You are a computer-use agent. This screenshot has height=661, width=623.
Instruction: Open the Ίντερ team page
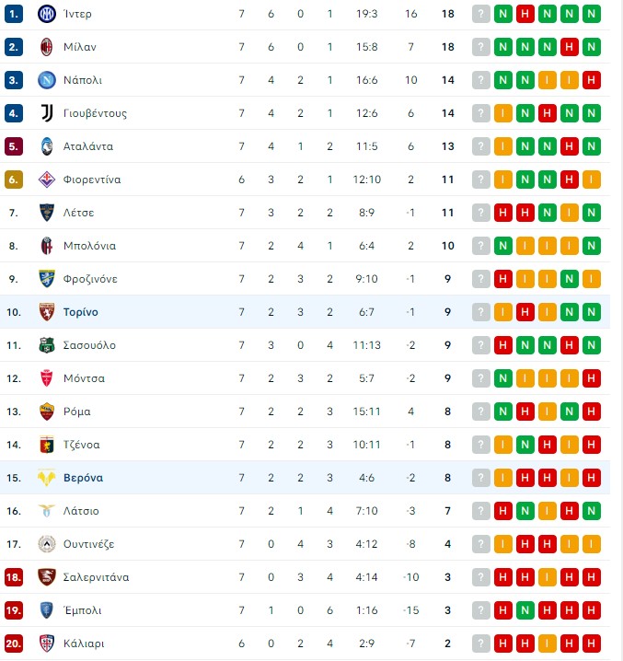[x=77, y=14]
